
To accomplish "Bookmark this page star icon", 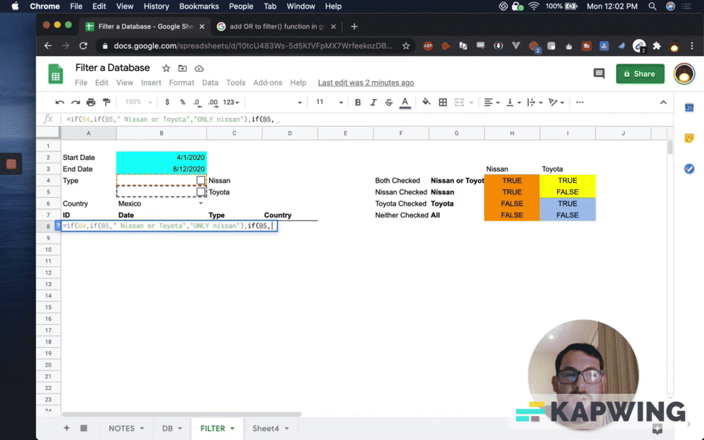I will (x=406, y=46).
